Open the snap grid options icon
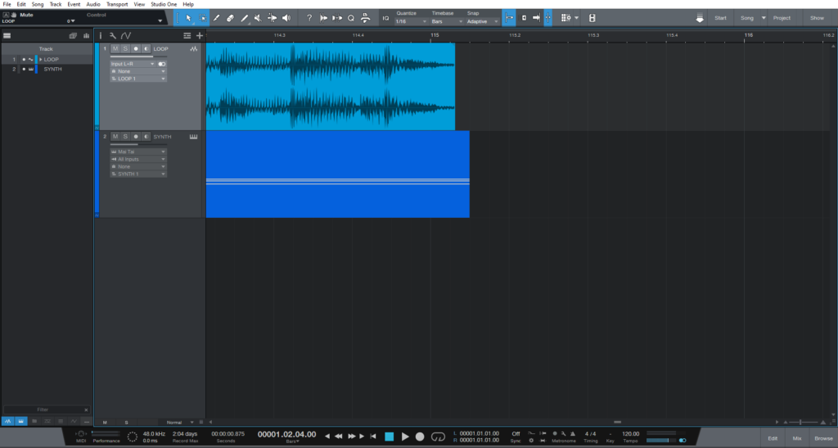Image resolution: width=838 pixels, height=448 pixels. [568, 18]
